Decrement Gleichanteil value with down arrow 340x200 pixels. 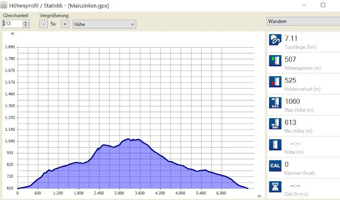pyautogui.click(x=26, y=25)
